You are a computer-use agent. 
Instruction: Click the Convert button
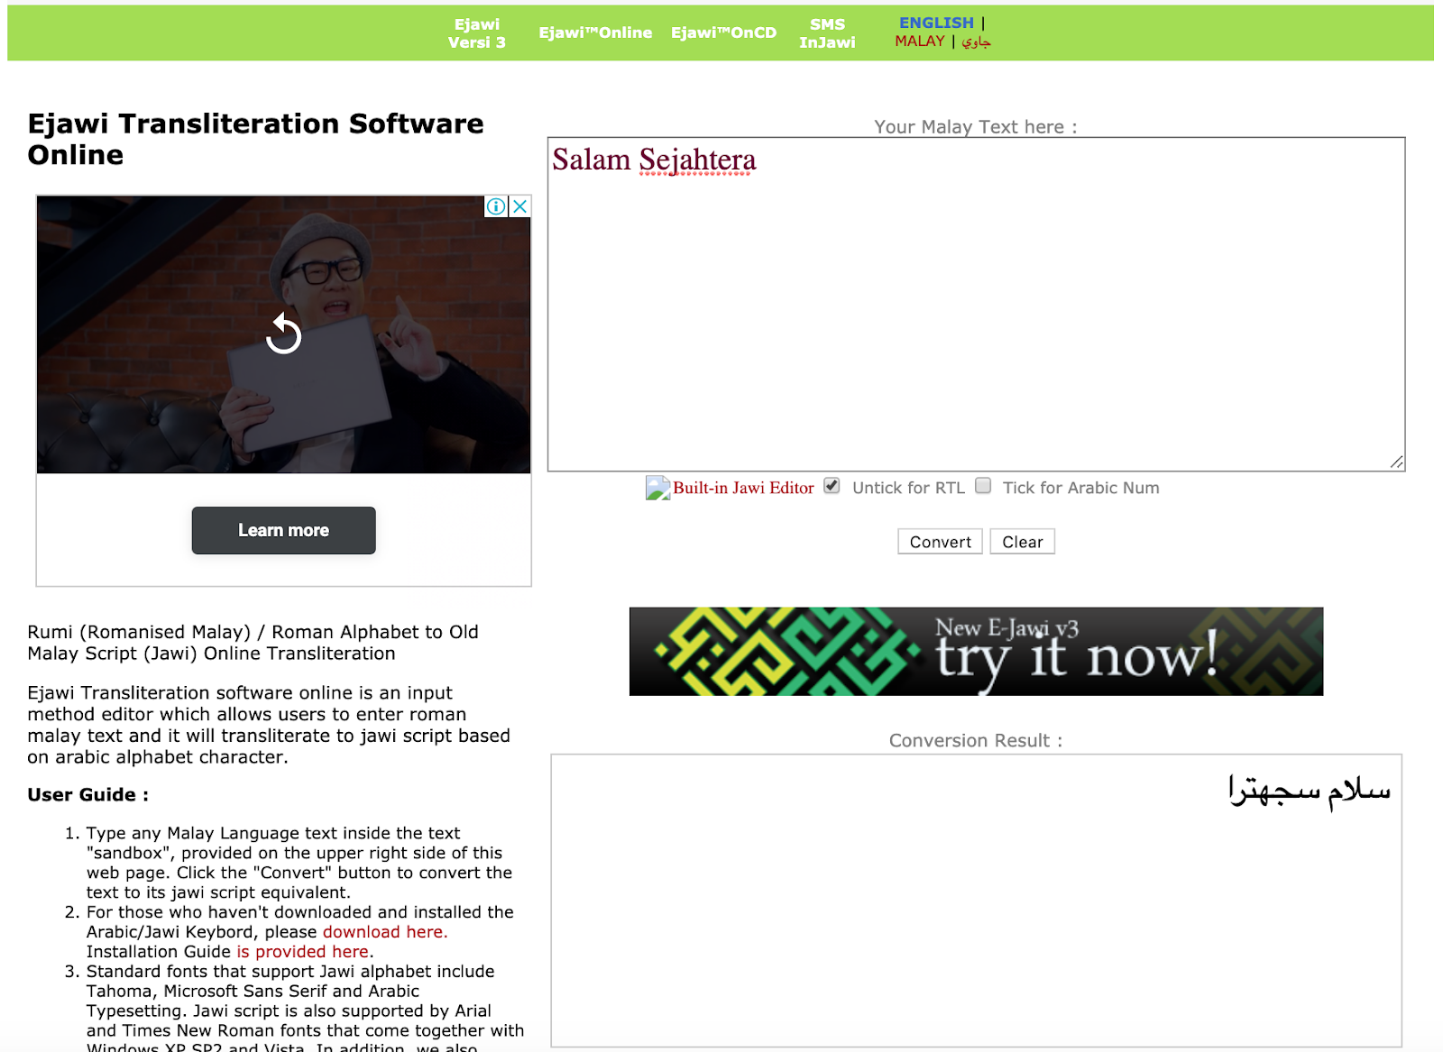[x=940, y=542]
